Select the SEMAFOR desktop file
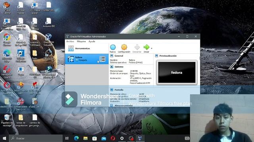254x142 pixels. [48, 7]
